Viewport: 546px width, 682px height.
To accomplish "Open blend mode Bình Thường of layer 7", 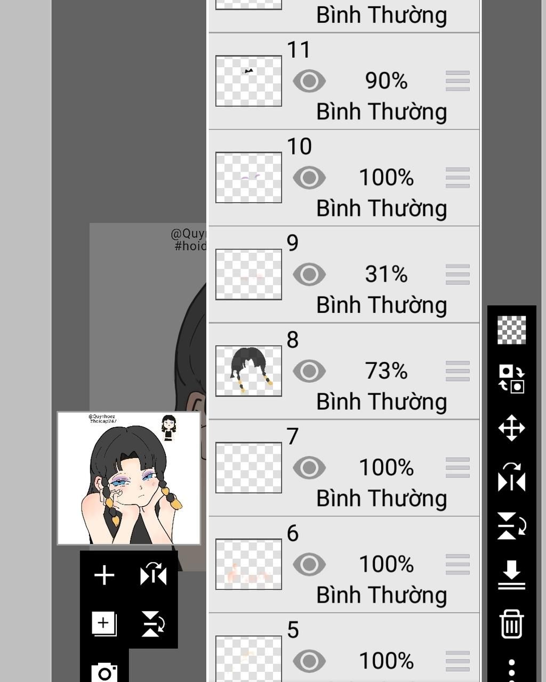I will [382, 499].
